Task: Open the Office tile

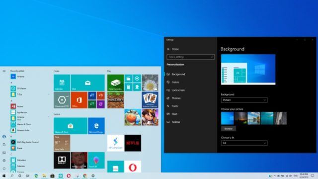Action: tap(79, 100)
